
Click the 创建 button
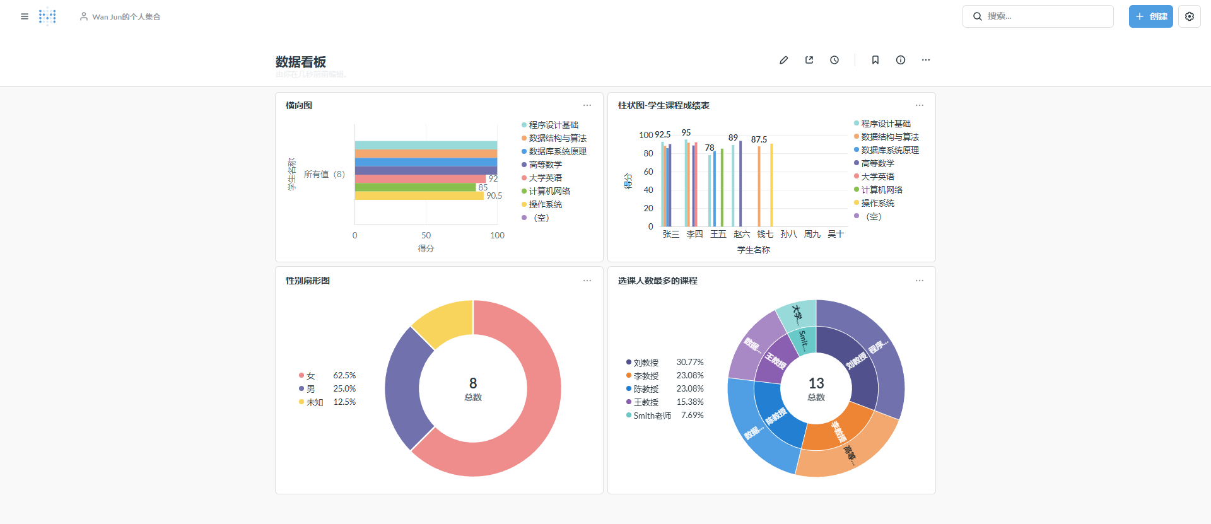pyautogui.click(x=1150, y=16)
